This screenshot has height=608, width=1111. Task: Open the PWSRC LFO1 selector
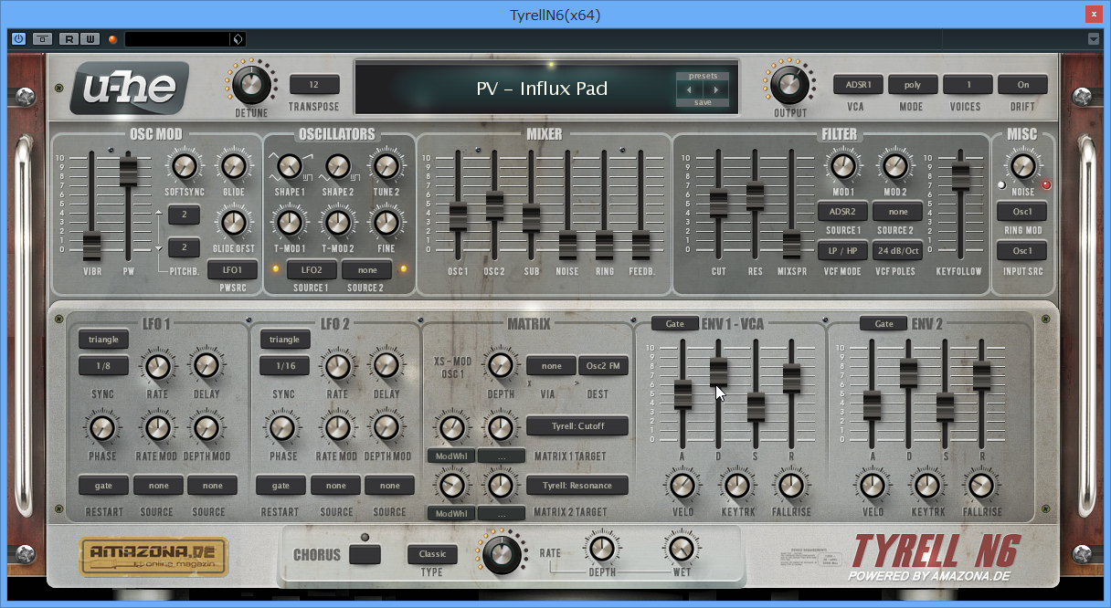(x=232, y=270)
